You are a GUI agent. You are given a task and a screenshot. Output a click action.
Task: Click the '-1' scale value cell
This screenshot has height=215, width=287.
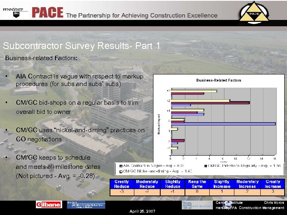tap(173, 192)
